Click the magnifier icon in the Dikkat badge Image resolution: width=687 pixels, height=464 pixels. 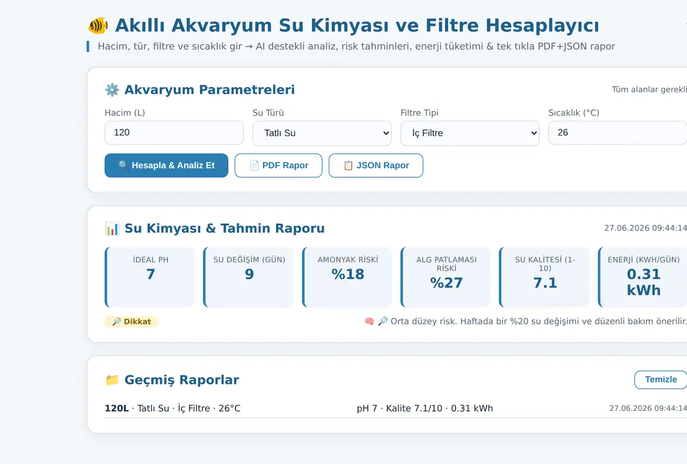pyautogui.click(x=117, y=322)
